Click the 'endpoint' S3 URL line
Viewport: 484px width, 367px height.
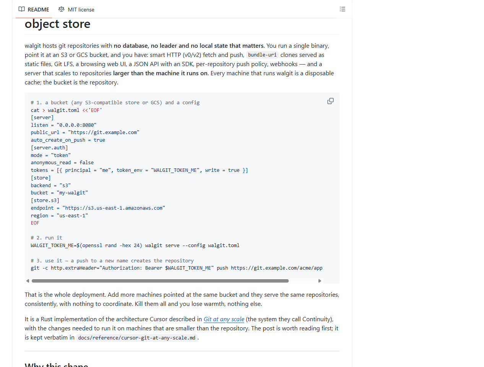pos(98,208)
